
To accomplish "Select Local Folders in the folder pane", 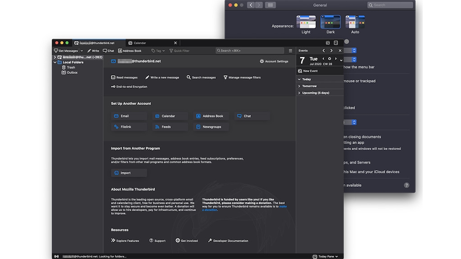I will pyautogui.click(x=71, y=62).
